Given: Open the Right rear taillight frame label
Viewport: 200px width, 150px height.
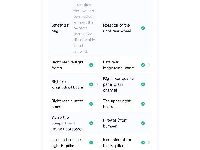Looking at the screenshot, I should [67, 65].
